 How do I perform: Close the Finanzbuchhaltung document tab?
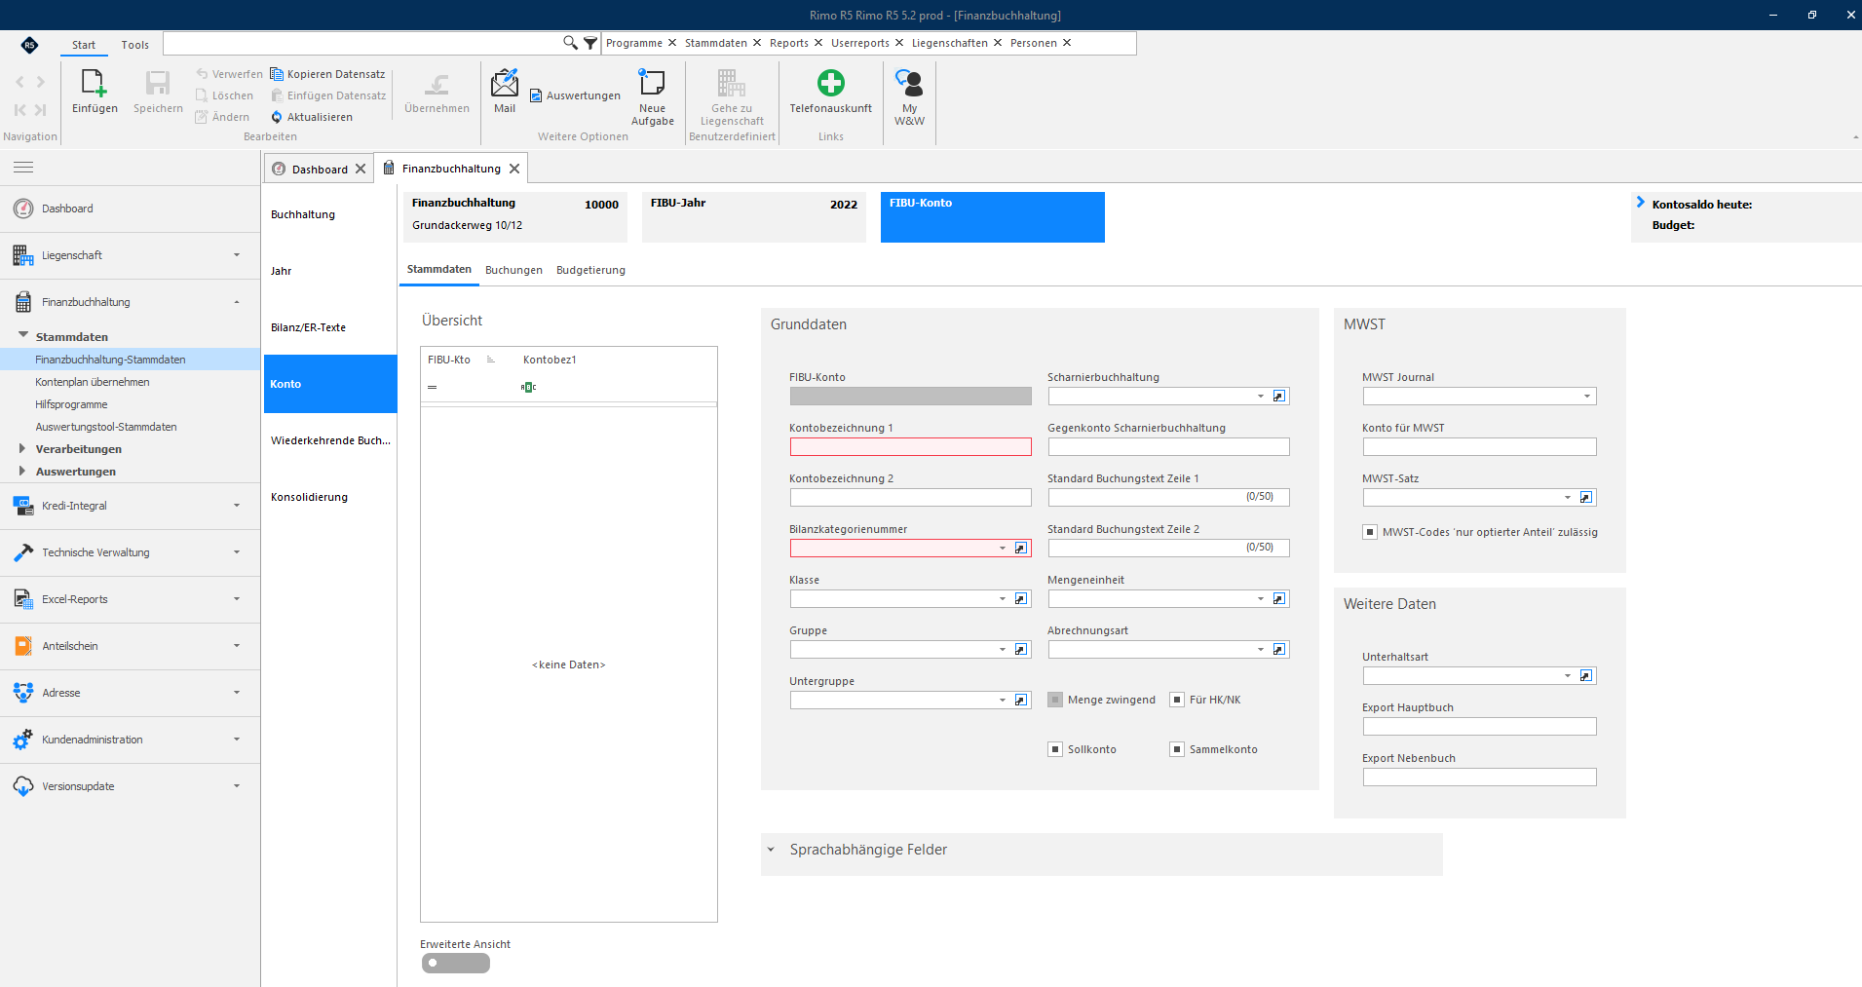(514, 169)
